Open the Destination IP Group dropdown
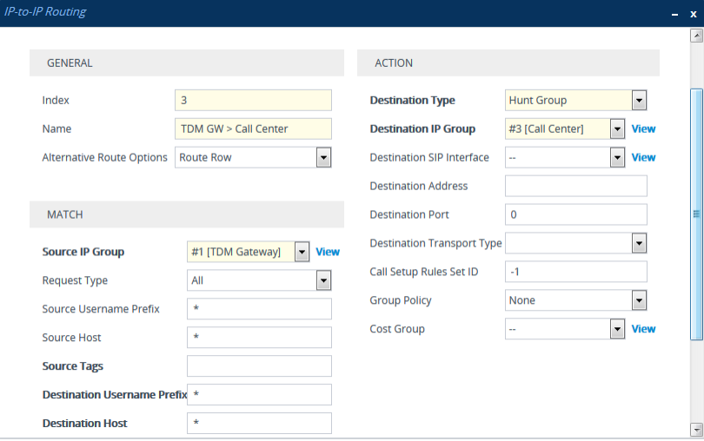The width and height of the screenshot is (704, 441). click(x=617, y=128)
